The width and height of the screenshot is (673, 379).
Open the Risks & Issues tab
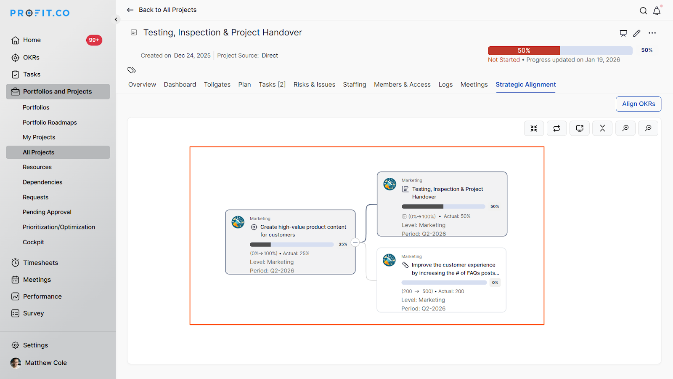pyautogui.click(x=314, y=85)
